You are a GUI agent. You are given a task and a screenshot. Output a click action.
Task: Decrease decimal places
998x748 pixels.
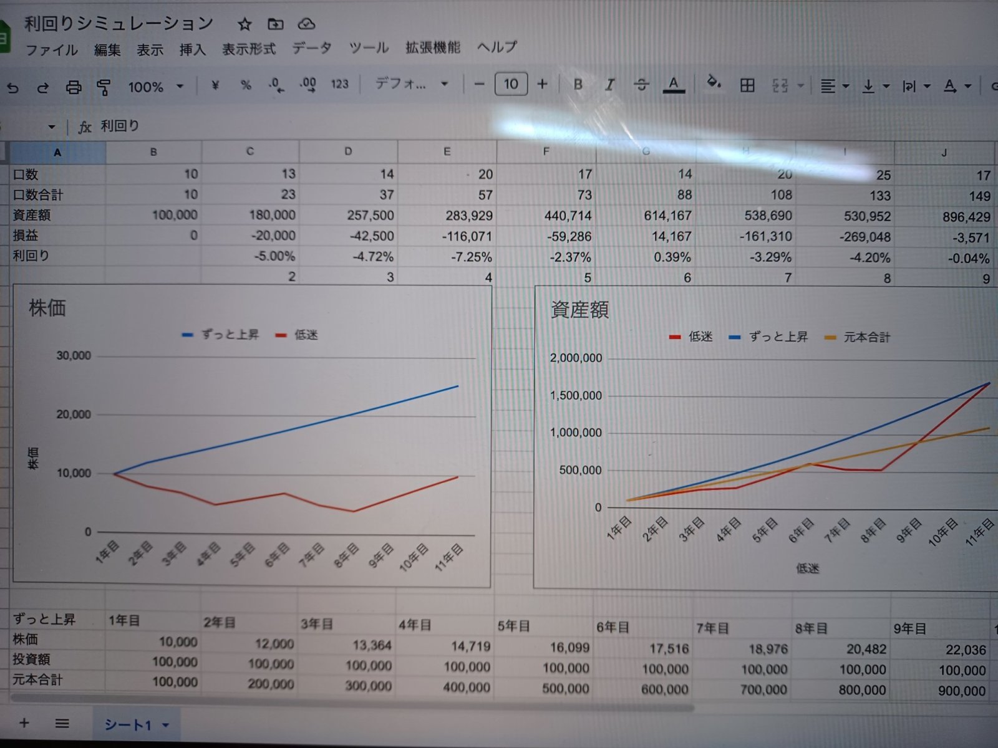click(276, 85)
